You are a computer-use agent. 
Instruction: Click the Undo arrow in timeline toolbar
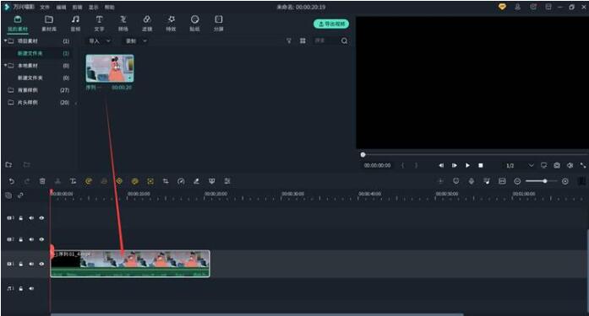[x=12, y=181]
